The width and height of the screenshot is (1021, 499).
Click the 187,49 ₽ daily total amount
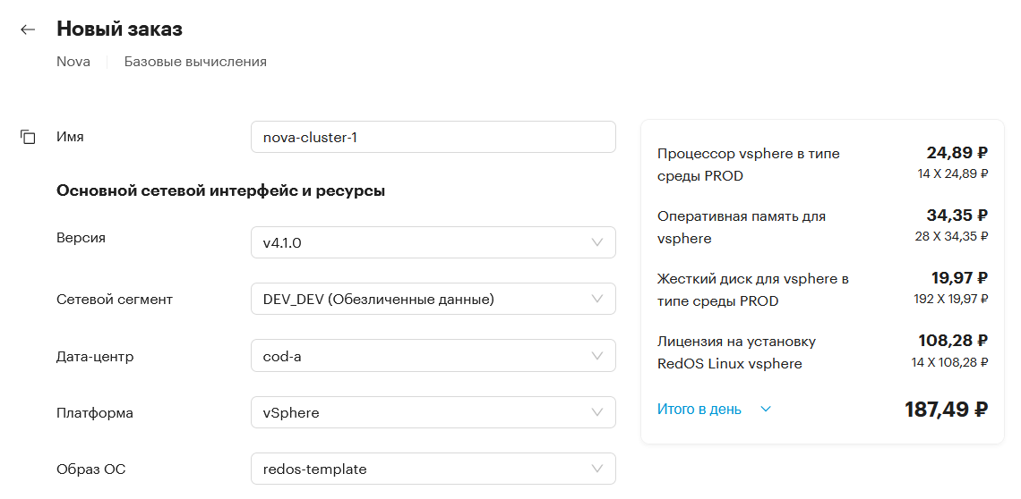point(946,410)
